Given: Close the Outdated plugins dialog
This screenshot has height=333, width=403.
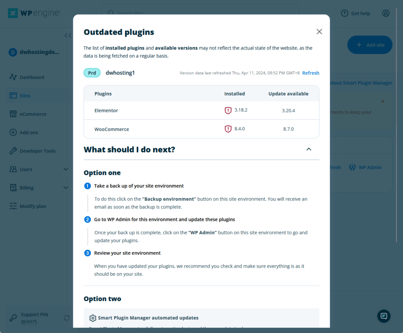Looking at the screenshot, I should pyautogui.click(x=319, y=31).
